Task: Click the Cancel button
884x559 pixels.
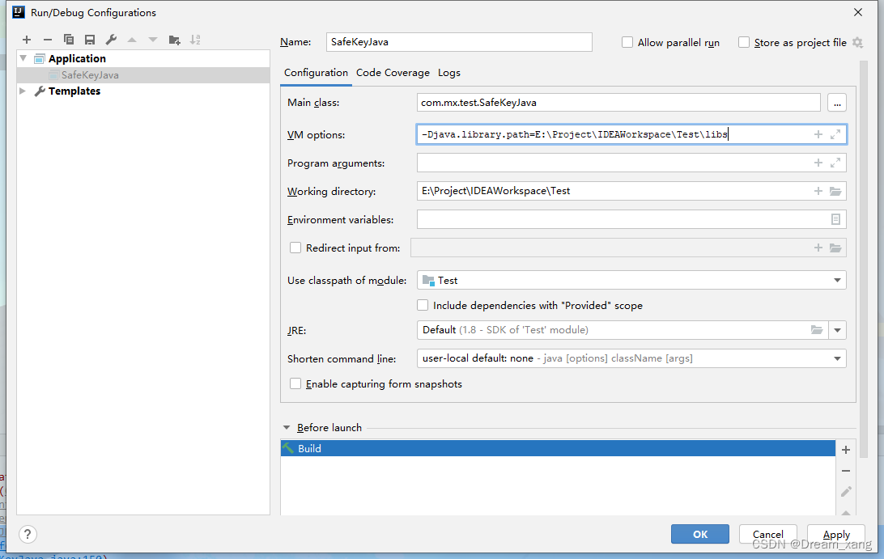Action: (x=768, y=534)
